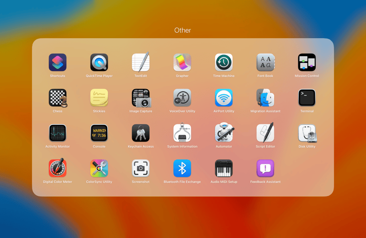Open Keychain Access icon

coord(141,133)
